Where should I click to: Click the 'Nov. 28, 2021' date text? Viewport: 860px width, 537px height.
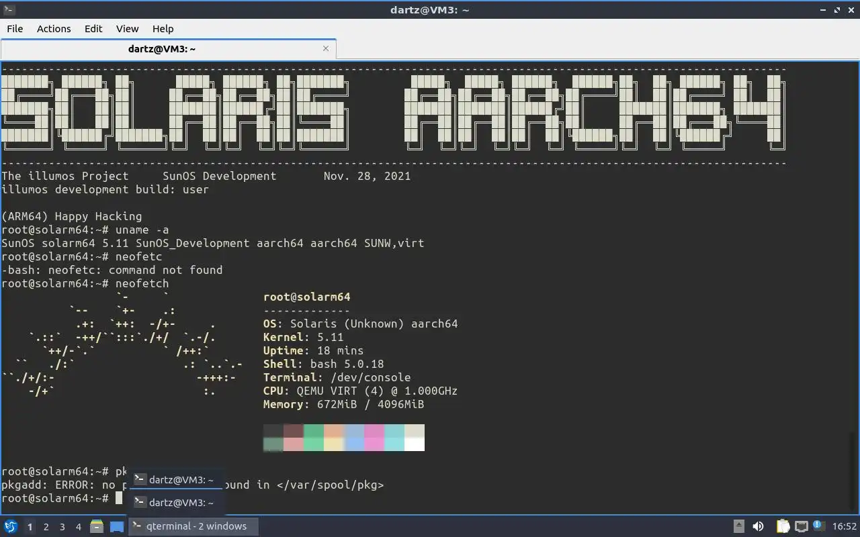(368, 176)
